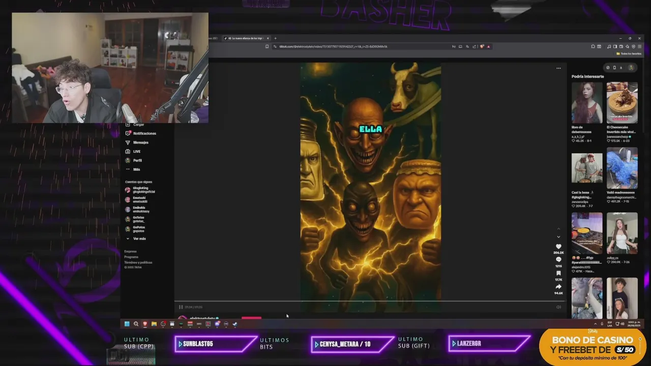Click the browser address bar URL

click(x=333, y=46)
